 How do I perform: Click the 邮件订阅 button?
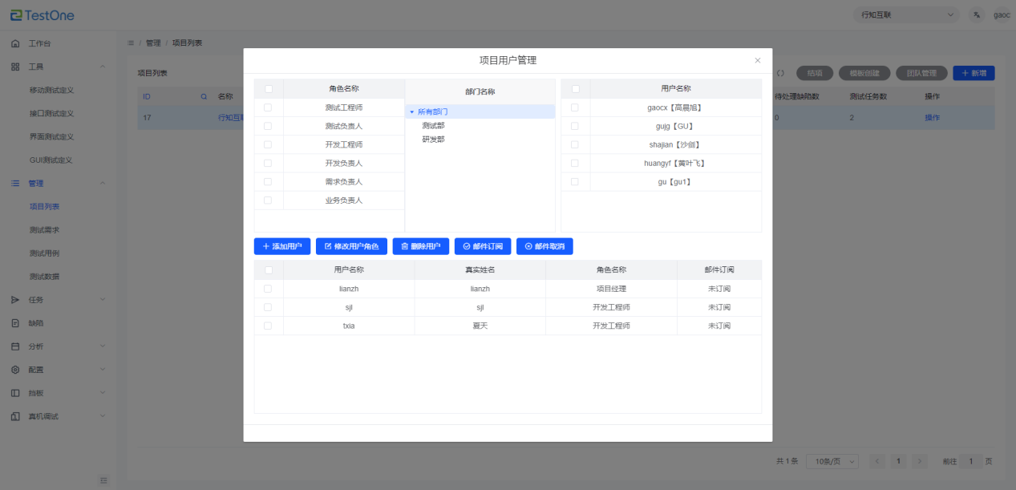(x=483, y=246)
